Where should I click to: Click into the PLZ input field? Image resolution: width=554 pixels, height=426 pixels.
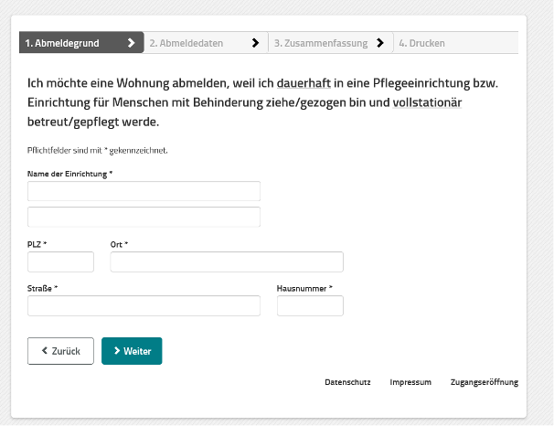tap(61, 262)
